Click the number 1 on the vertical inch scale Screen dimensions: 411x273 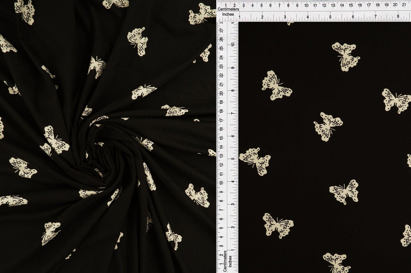(x=233, y=250)
